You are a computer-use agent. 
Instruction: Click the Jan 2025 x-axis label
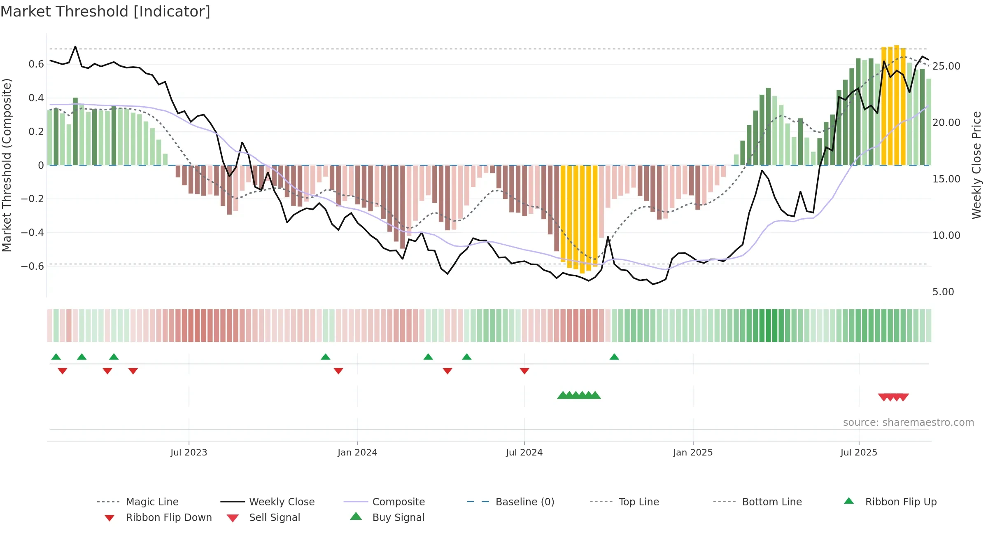[693, 452]
